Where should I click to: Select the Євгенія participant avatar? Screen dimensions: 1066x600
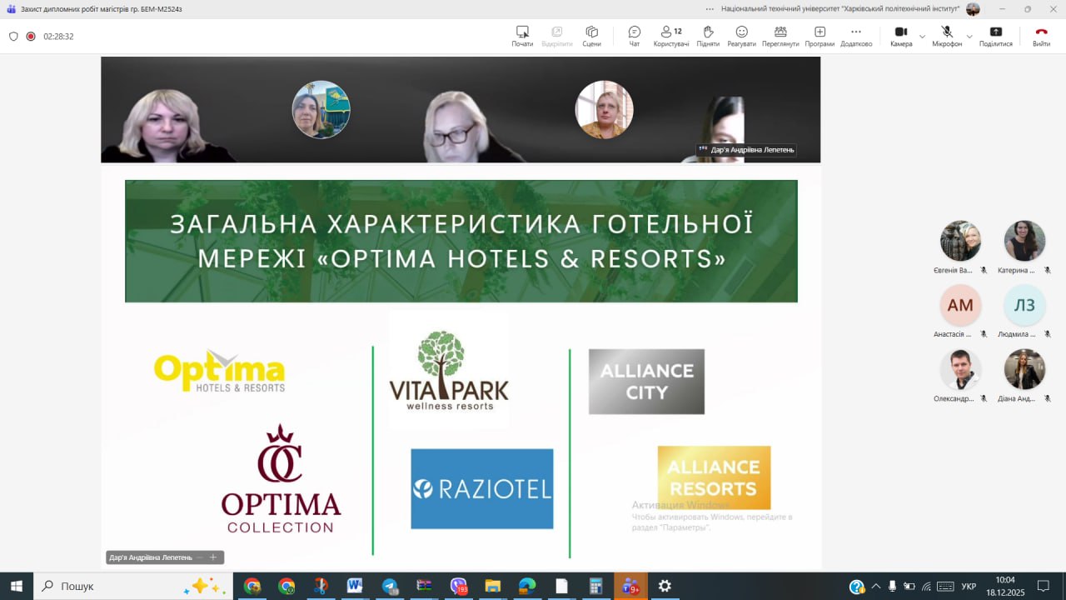[x=960, y=241]
